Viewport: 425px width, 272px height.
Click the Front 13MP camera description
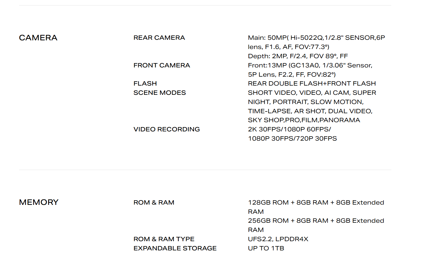pyautogui.click(x=310, y=70)
